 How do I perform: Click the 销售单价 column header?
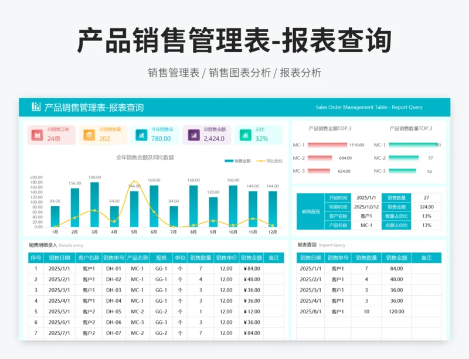click(x=226, y=258)
